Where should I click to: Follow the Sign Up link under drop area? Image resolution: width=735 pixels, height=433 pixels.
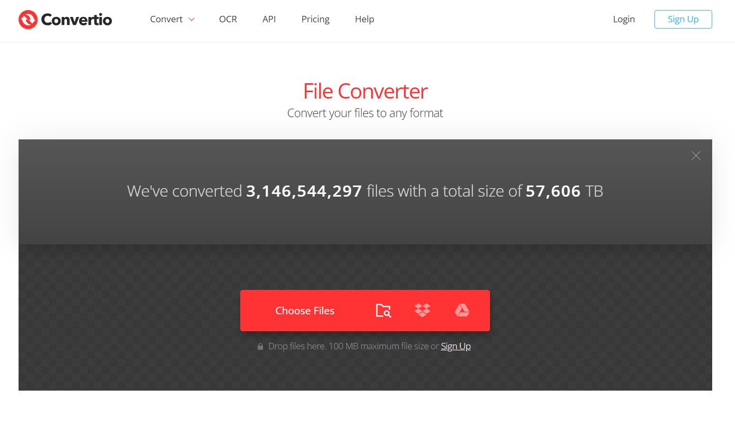coord(456,346)
